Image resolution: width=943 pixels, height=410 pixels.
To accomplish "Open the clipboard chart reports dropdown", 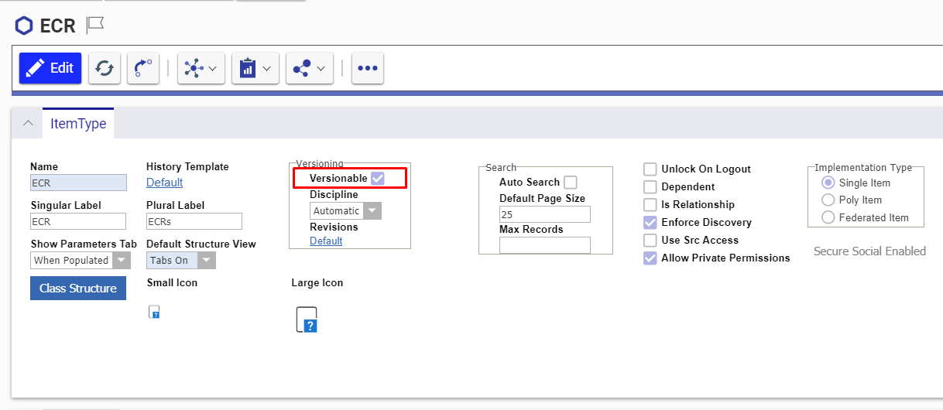I will point(255,68).
